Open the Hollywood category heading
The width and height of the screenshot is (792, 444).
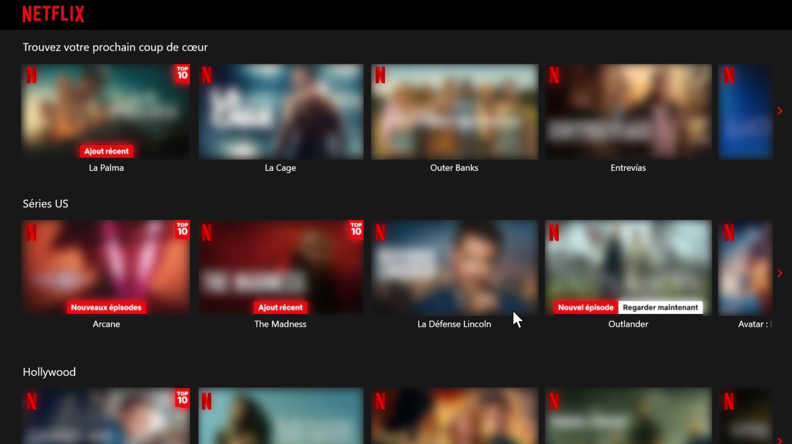point(49,372)
